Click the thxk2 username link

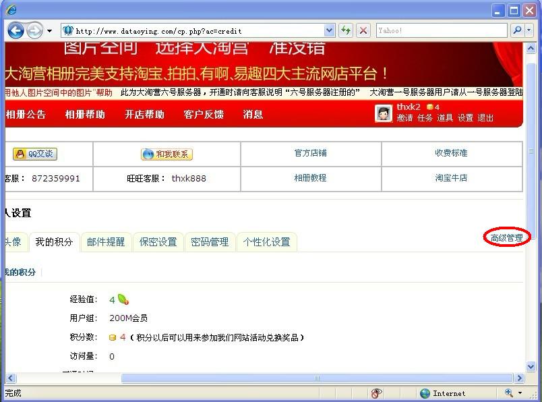pyautogui.click(x=409, y=107)
